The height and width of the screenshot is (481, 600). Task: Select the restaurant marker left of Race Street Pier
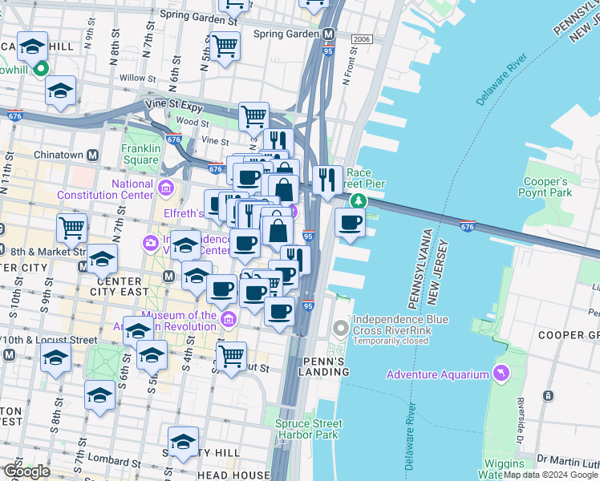(327, 181)
